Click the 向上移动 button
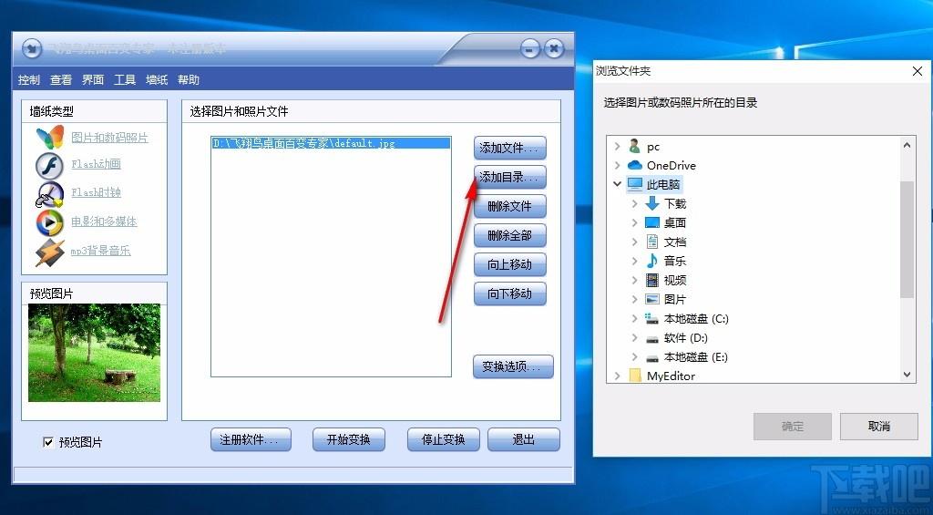This screenshot has height=515, width=933. tap(510, 265)
